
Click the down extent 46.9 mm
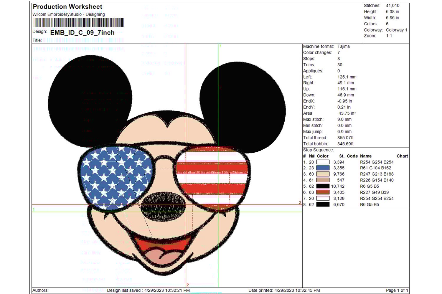[x=346, y=95]
